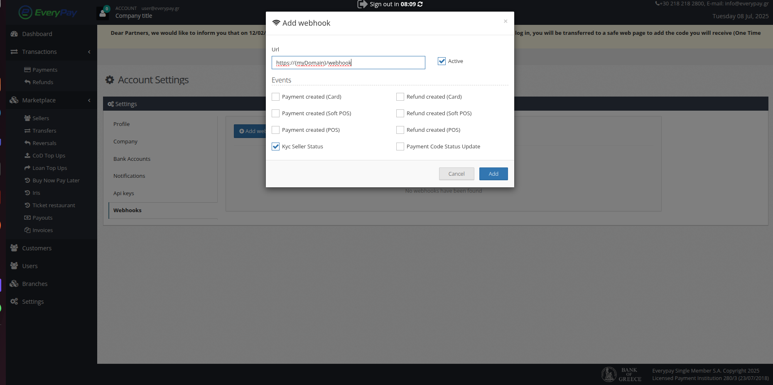773x385 pixels.
Task: Click inside the webhook Url field
Action: pos(348,63)
